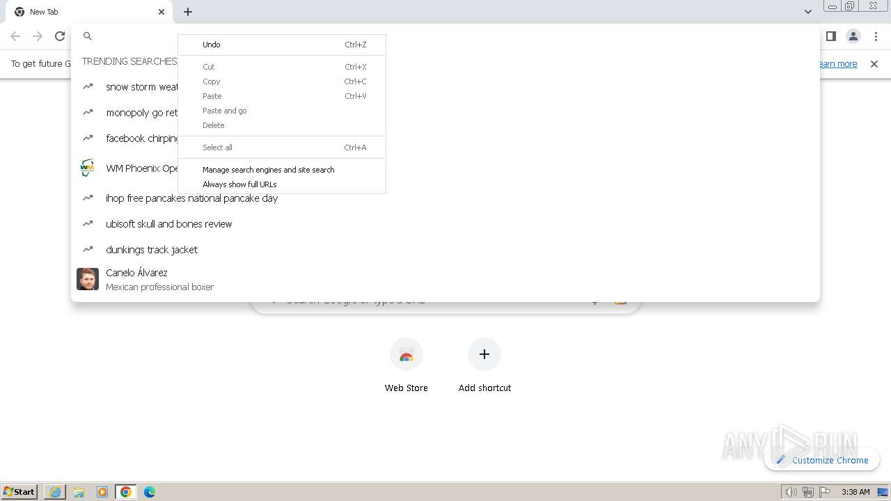
Task: Toggle Always show full URLs
Action: click(x=282, y=184)
